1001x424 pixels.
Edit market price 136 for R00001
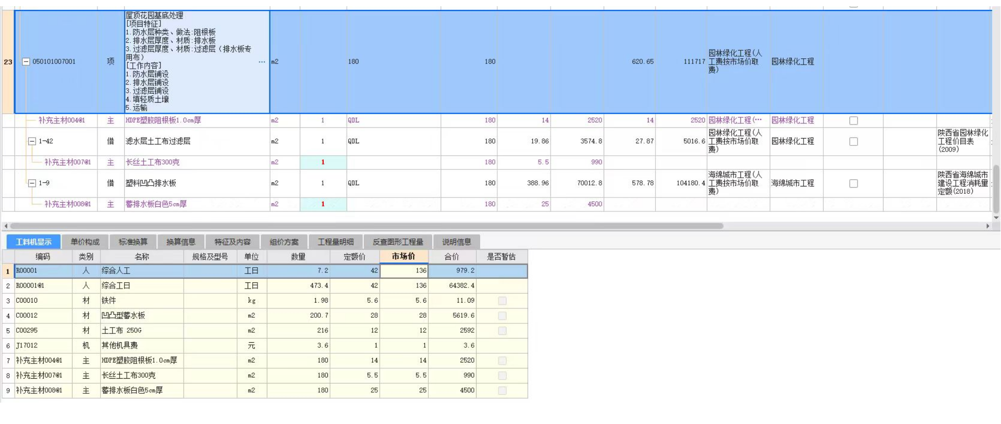pos(404,271)
